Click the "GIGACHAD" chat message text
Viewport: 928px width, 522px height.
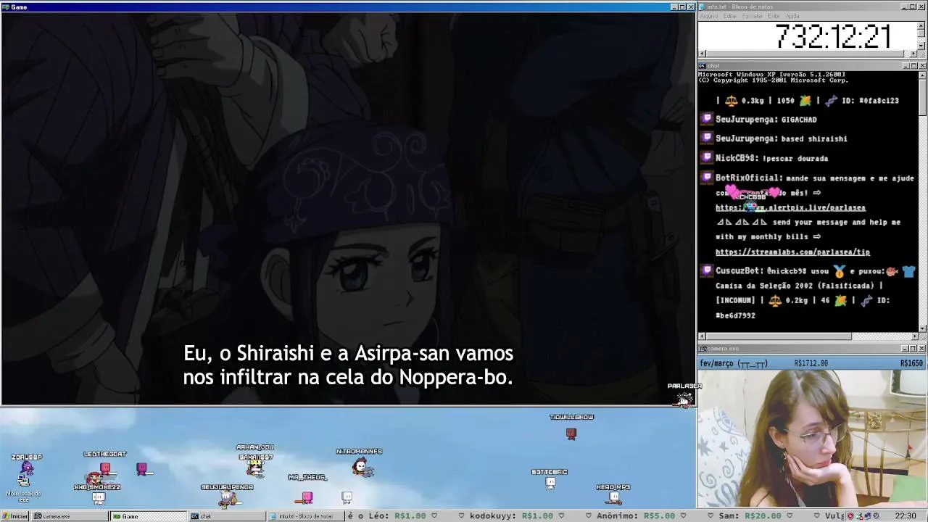click(799, 120)
